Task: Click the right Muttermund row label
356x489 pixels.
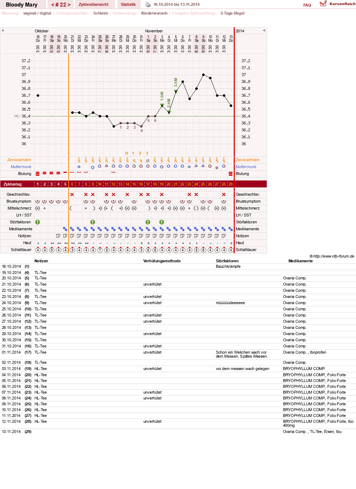Action: pos(246,167)
